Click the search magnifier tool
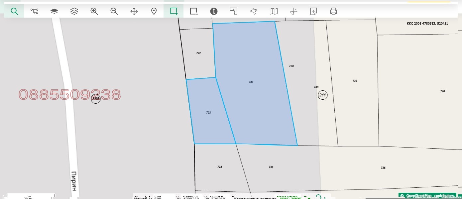The width and height of the screenshot is (462, 199). [x=14, y=11]
